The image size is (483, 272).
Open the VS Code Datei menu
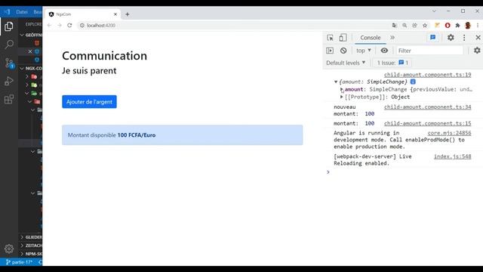pos(22,12)
